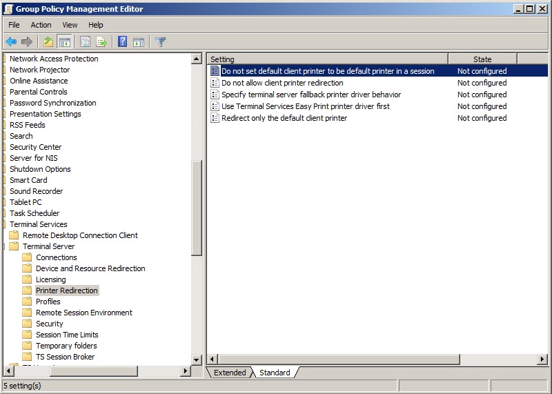
Task: Select Shutdown Options node
Action: point(40,169)
